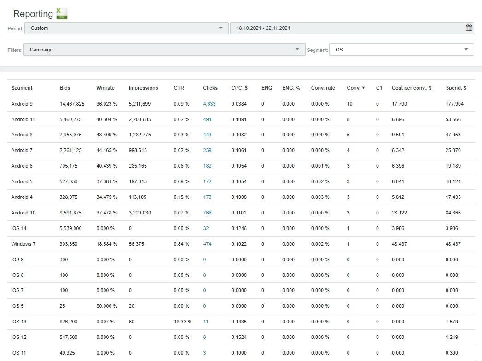Sort table by Conv. column header

click(355, 88)
